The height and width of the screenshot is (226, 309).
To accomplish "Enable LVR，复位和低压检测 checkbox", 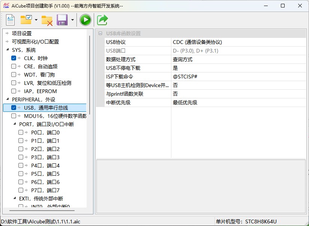I will [13, 83].
